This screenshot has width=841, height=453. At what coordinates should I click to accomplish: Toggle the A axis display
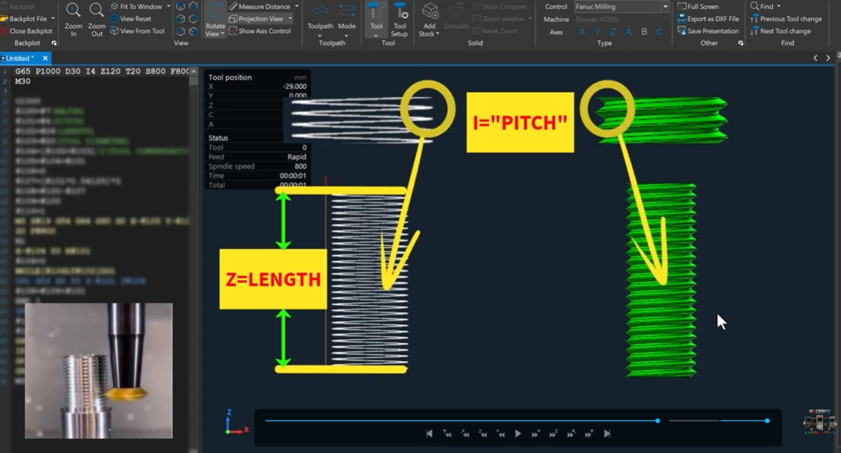pyautogui.click(x=629, y=32)
